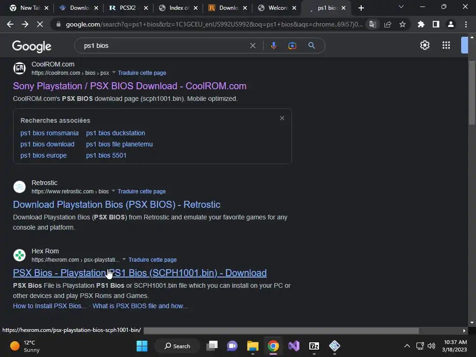
Task: Close the PCSX2 tab
Action: (146, 8)
